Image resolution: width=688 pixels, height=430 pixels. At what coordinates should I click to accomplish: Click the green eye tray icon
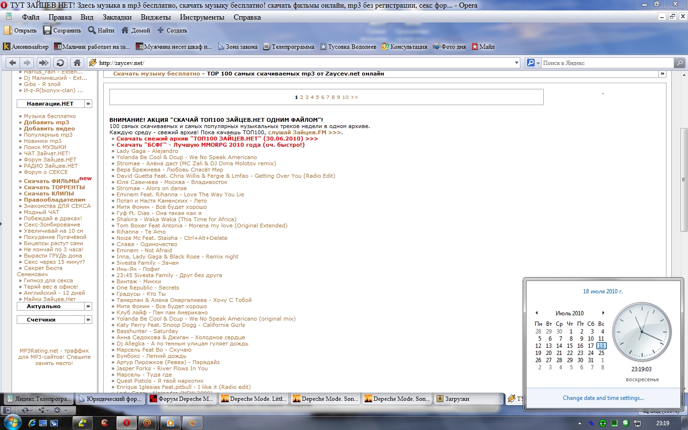coord(603,423)
